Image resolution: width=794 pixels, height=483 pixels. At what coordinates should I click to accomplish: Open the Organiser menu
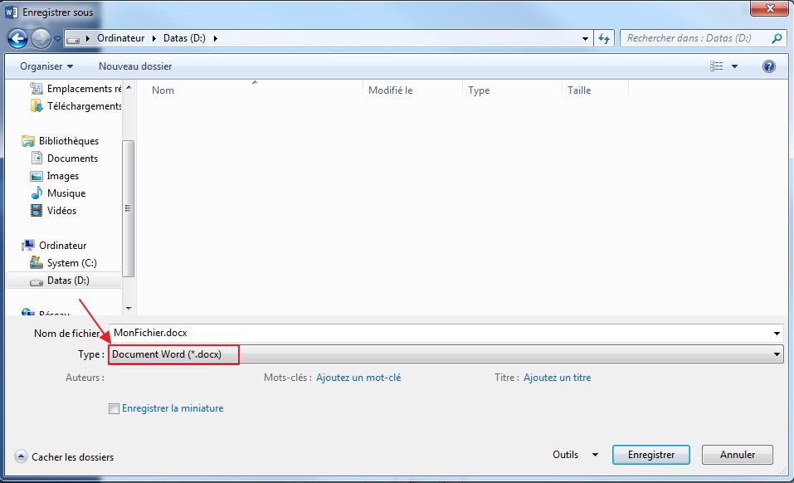[46, 66]
